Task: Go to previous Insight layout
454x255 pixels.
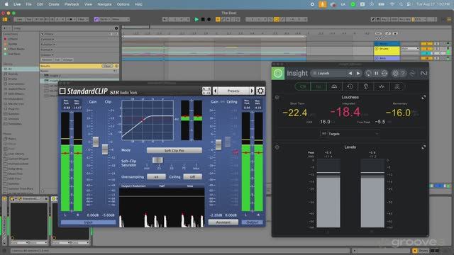Action: click(350, 74)
